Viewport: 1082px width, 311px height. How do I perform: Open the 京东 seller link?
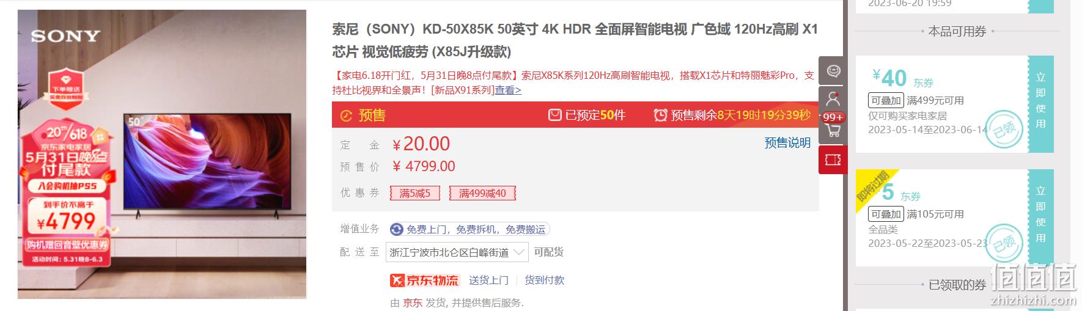(x=413, y=302)
